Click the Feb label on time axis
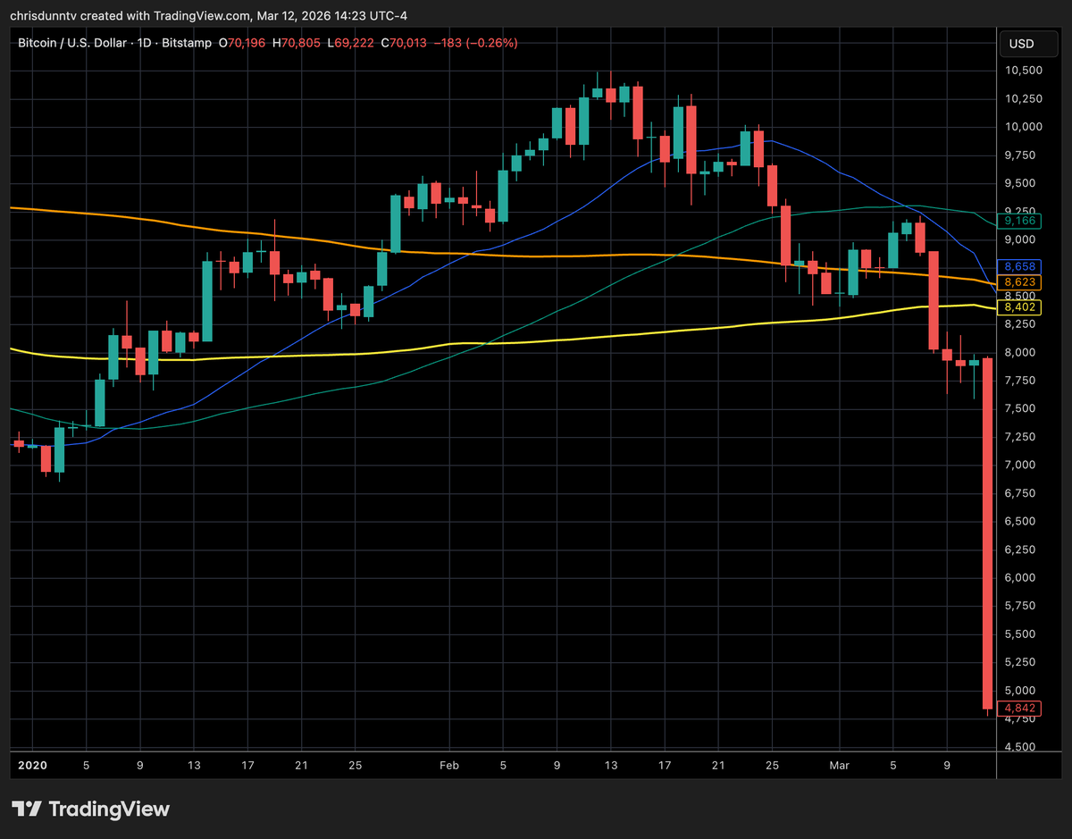This screenshot has width=1072, height=839. coord(449,766)
